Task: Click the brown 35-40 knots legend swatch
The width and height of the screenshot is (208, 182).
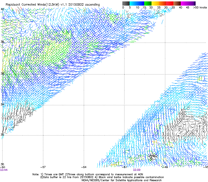Action: point(177,3)
